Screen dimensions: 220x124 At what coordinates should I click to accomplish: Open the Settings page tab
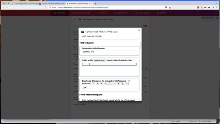(x=60, y=13)
